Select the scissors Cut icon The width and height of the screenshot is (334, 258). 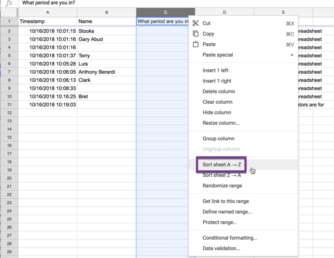(x=196, y=23)
